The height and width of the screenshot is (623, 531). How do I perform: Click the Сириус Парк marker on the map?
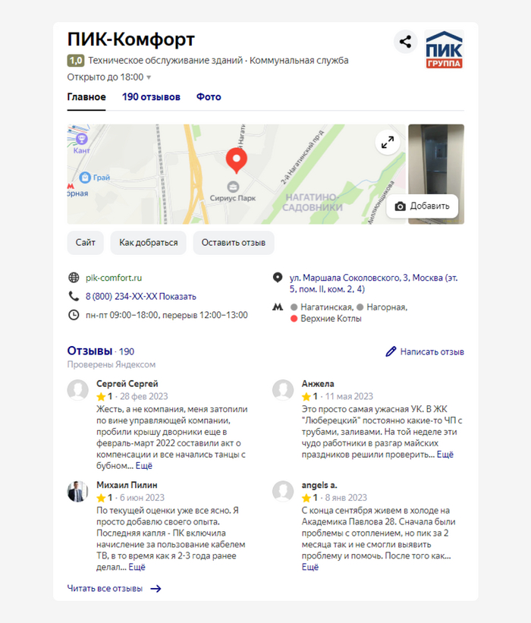pyautogui.click(x=233, y=187)
